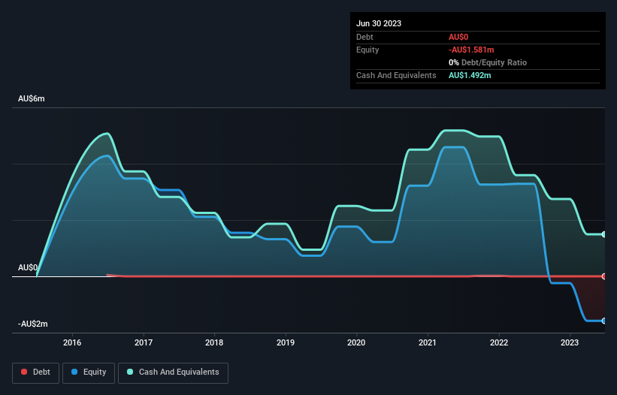This screenshot has width=617, height=395.
Task: Click the blue Equity endpoint marker
Action: tap(604, 321)
